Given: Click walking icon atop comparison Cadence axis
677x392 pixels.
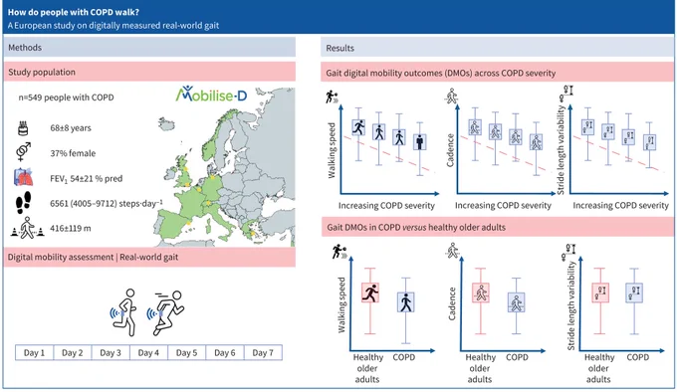Looking at the screenshot, I should coord(452,250).
